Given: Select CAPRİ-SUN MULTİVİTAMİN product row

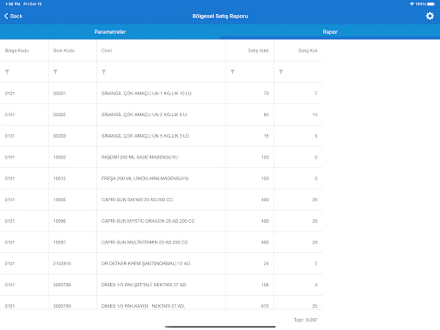Looking at the screenshot, I should (x=161, y=242).
